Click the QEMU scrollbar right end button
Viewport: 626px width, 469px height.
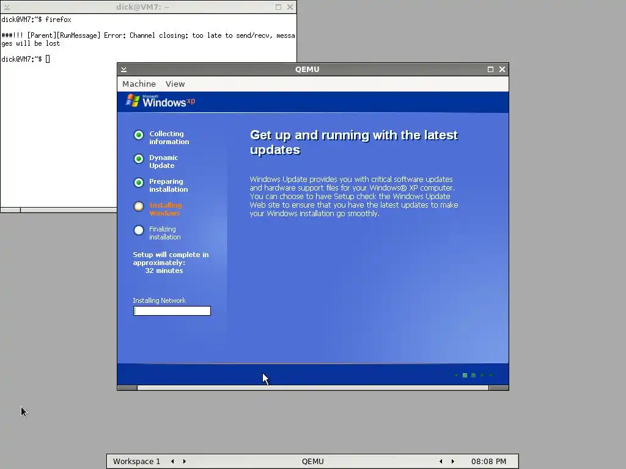tap(499, 388)
